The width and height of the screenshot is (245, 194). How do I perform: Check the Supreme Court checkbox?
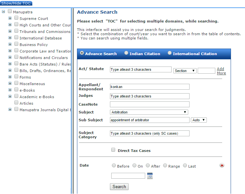pyautogui.click(x=16, y=18)
